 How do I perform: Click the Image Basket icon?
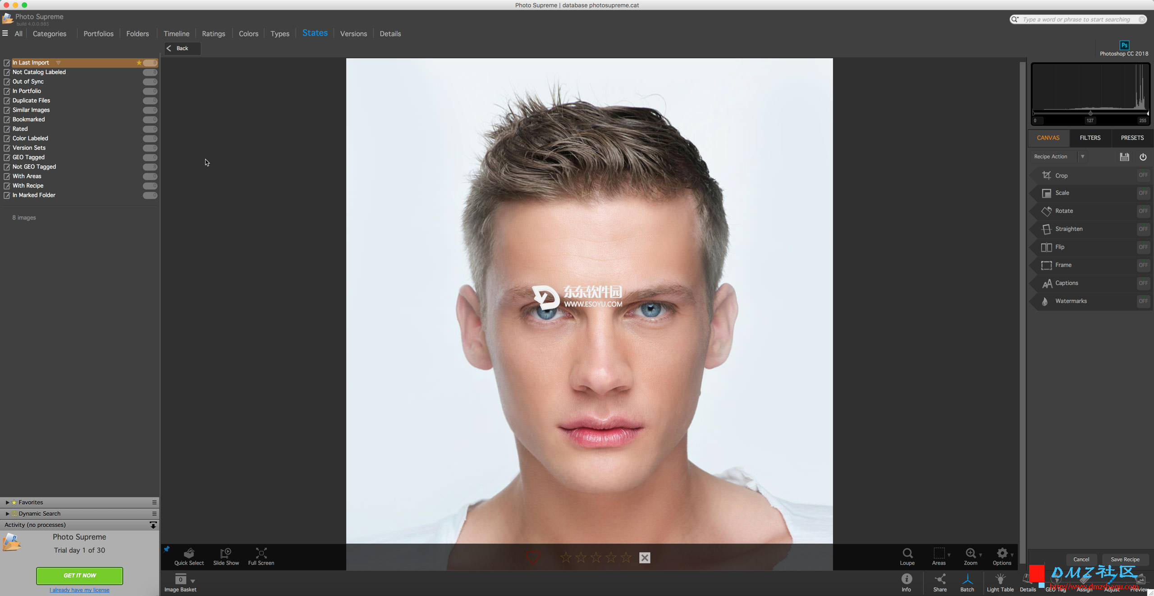click(x=180, y=579)
